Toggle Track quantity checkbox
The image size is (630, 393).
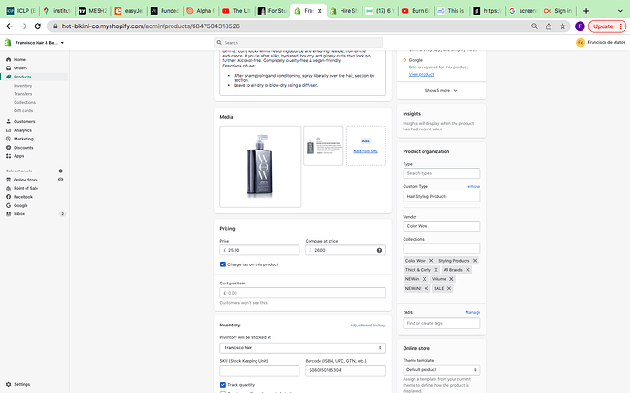[x=223, y=385]
